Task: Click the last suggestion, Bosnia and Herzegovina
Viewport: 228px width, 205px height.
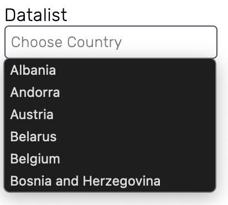Action: 110,181
